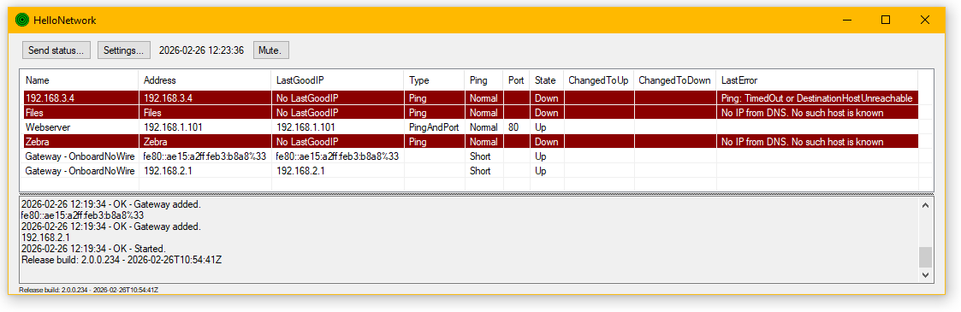The height and width of the screenshot is (312, 961).
Task: Click the ChangedToDown column header
Action: pyautogui.click(x=674, y=80)
